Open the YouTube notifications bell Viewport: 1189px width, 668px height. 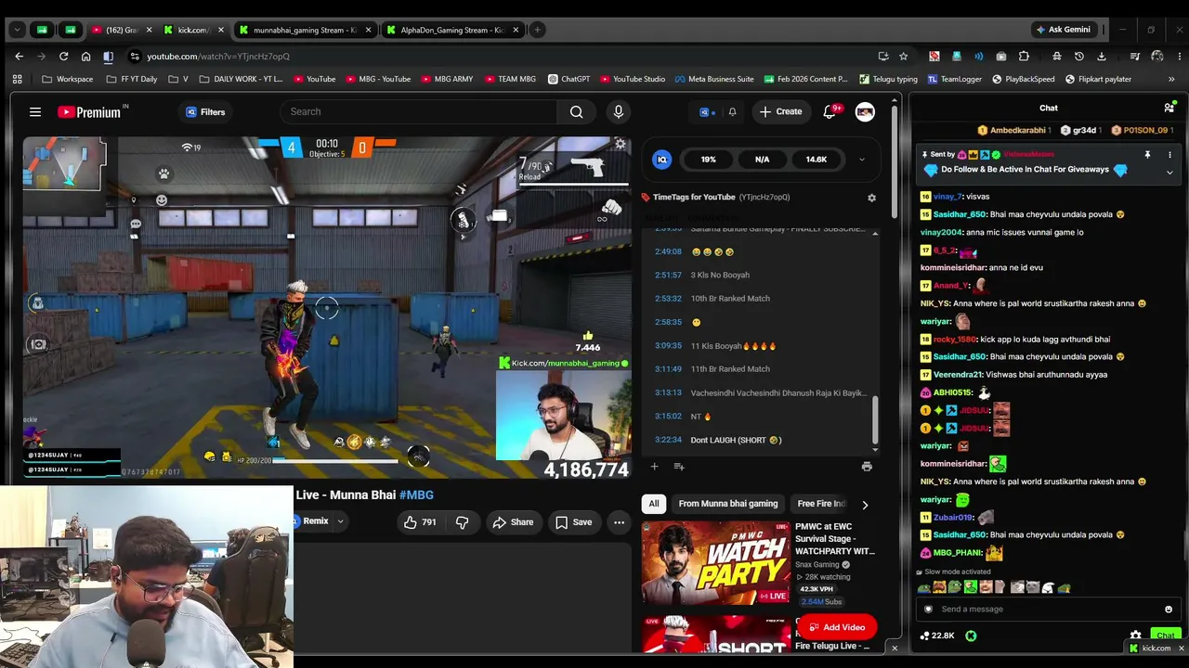point(830,112)
